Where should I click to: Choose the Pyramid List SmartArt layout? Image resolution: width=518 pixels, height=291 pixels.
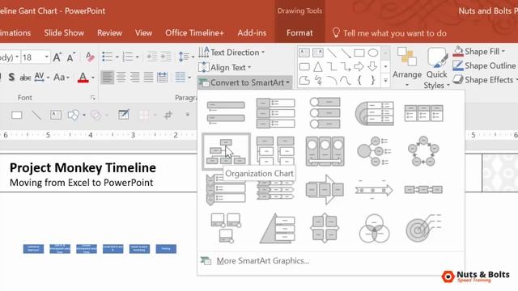click(277, 228)
